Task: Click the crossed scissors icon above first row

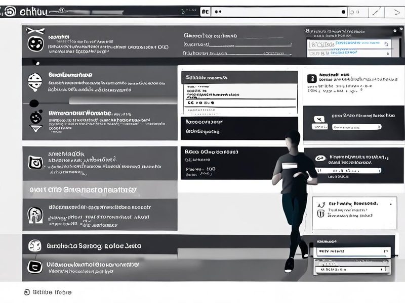Action: [x=35, y=31]
